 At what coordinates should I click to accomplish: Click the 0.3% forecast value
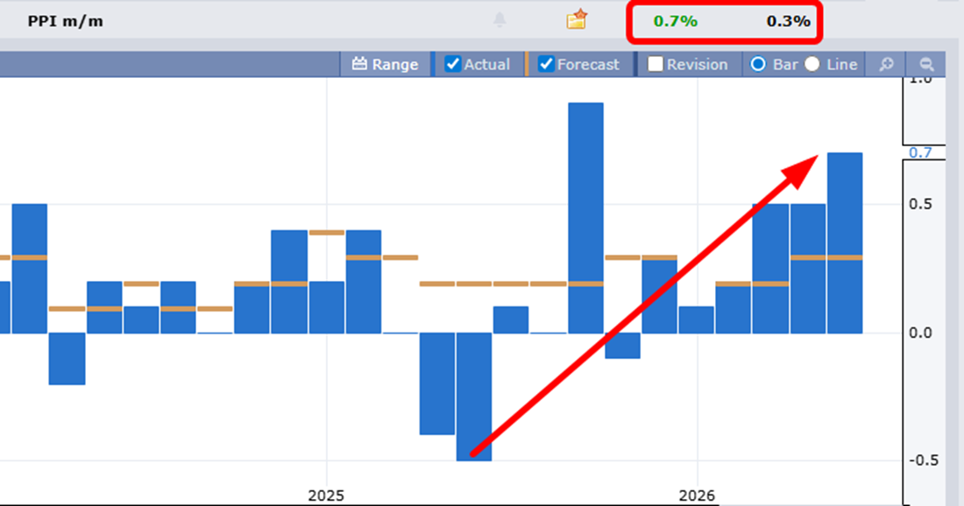coord(789,21)
